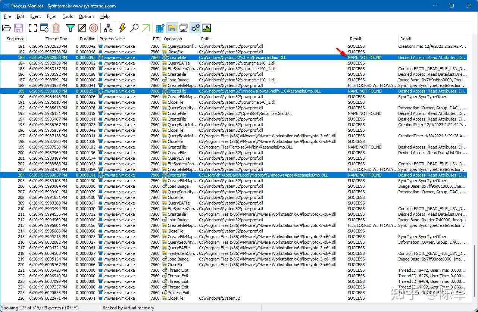Find an event using the magnifier icon
Viewport: 478px width, 312px height.
(135, 28)
